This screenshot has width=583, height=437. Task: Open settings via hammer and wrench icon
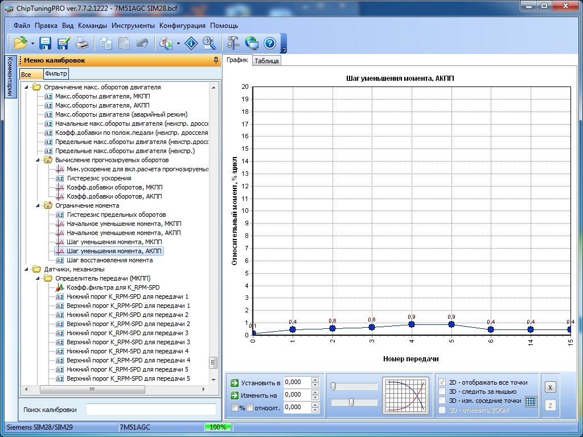tap(233, 43)
